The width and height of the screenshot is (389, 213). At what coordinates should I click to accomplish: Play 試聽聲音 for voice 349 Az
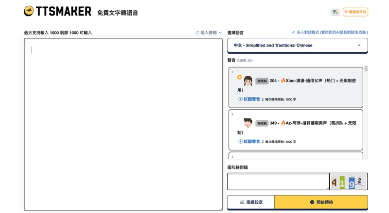249,141
